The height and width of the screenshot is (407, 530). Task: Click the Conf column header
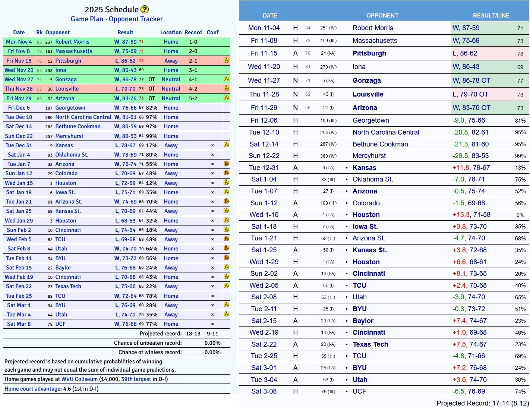pyautogui.click(x=213, y=32)
